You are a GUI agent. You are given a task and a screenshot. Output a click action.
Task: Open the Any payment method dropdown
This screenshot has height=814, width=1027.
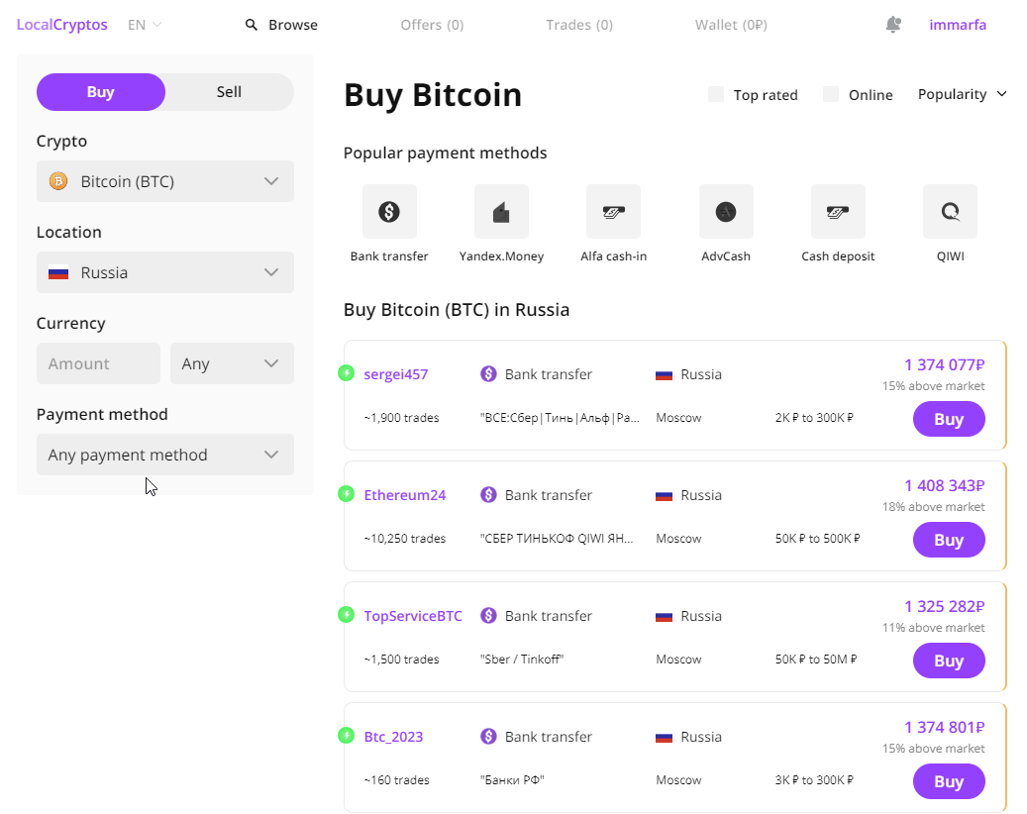(165, 455)
